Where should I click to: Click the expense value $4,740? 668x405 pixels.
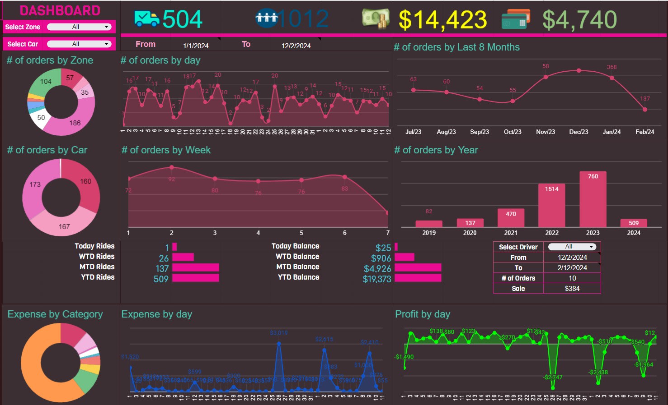coord(580,20)
